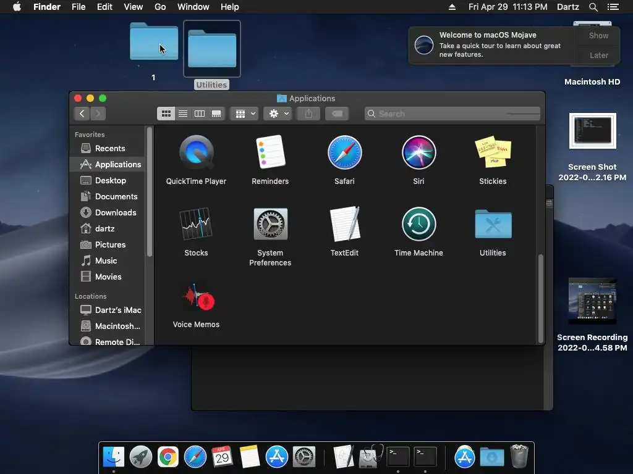Select the Utilities folder on desktop
Viewport: 633px width, 474px height.
(x=212, y=49)
